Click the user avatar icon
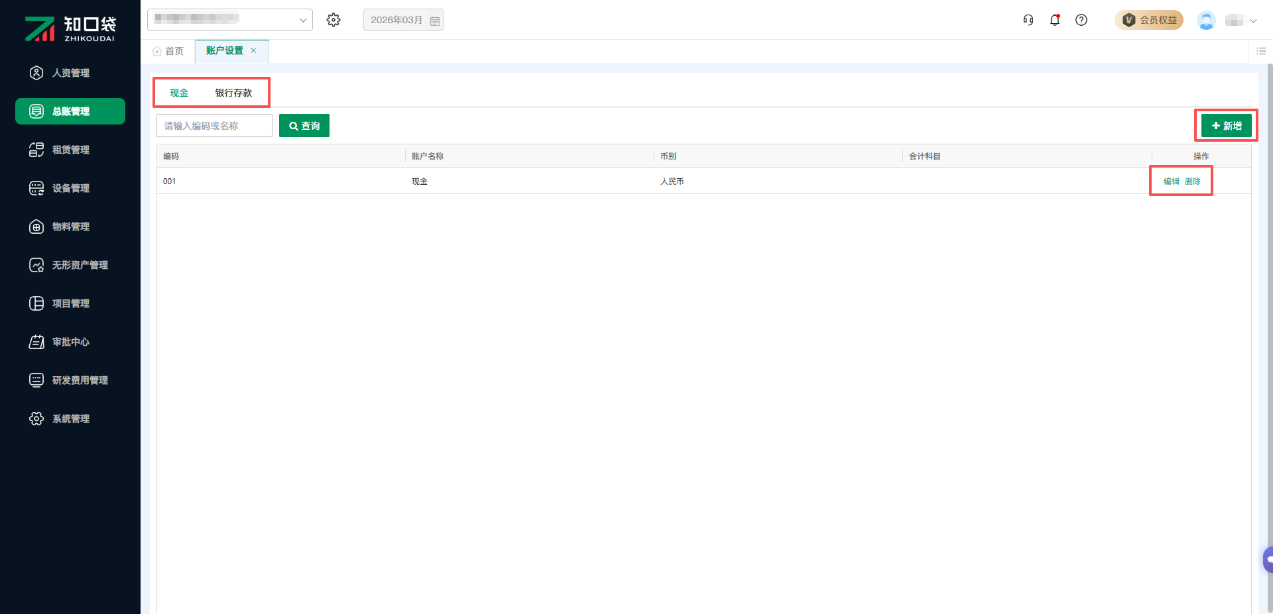This screenshot has width=1273, height=614. (x=1206, y=20)
